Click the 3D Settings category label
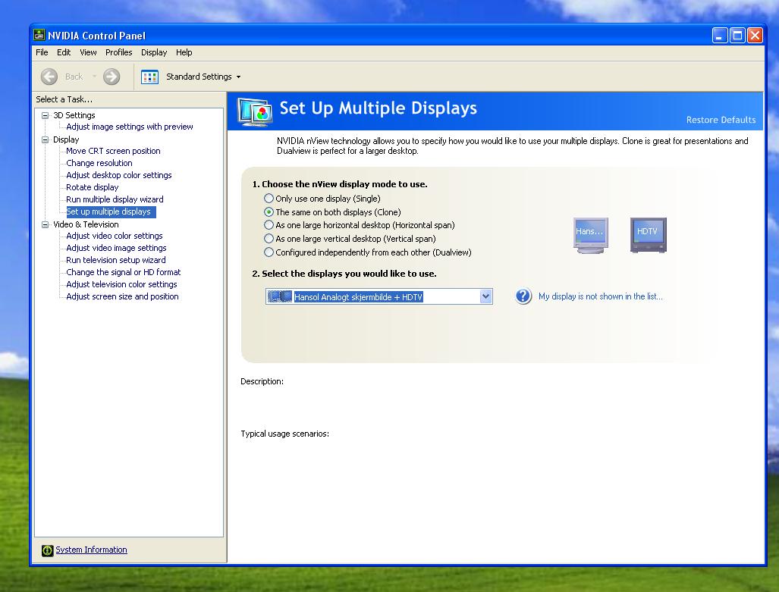Screen dimensions: 779x592 74,115
